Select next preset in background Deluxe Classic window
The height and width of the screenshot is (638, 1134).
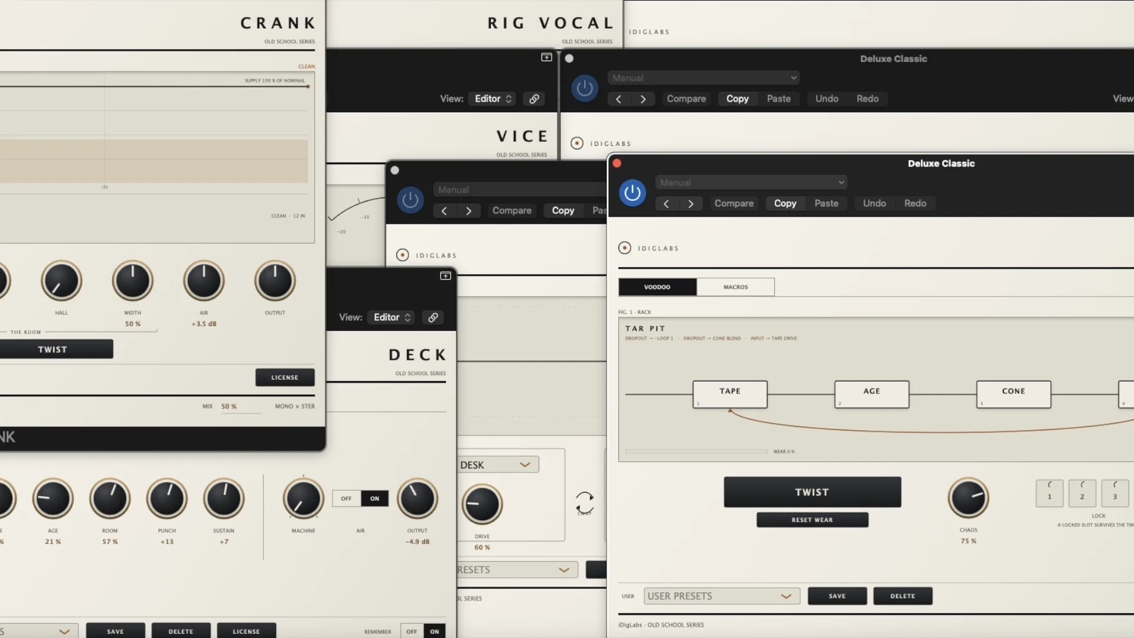(643, 99)
